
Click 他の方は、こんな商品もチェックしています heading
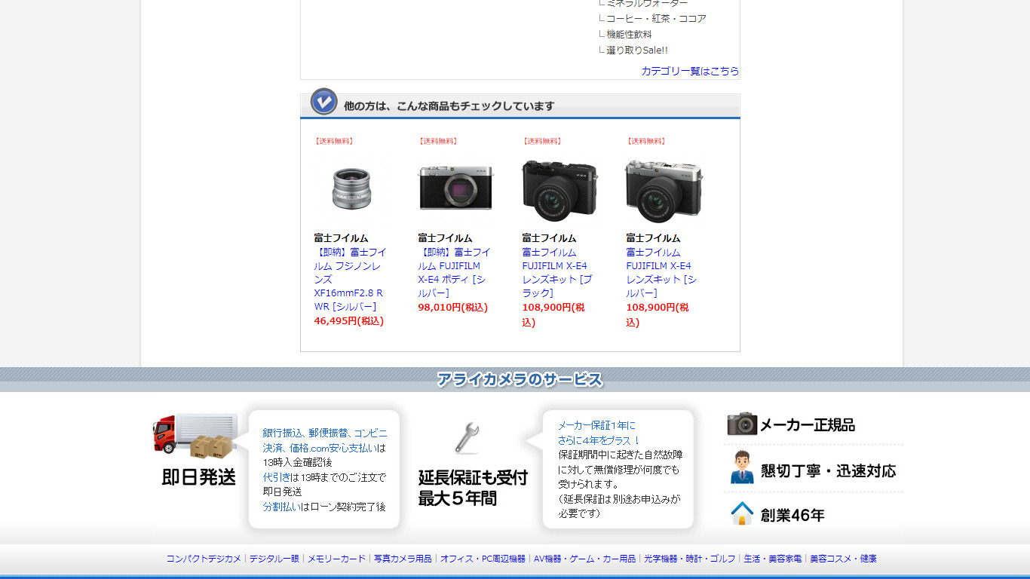(449, 106)
